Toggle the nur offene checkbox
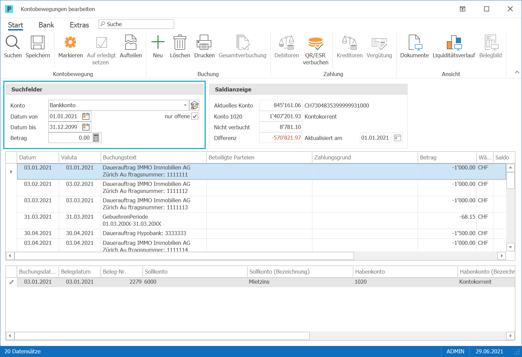Screen dimensions: 522x357 [195, 116]
